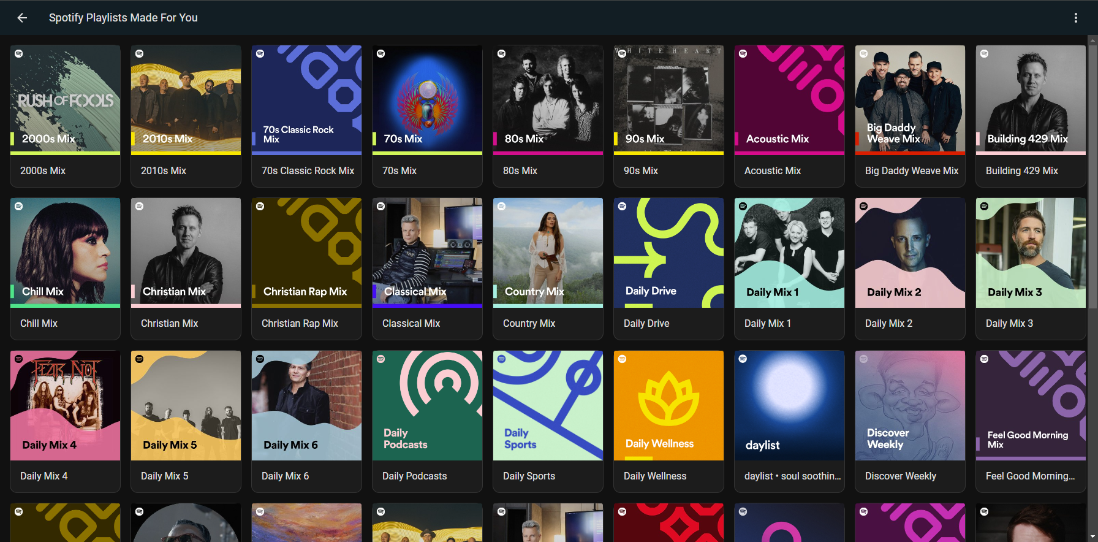Click the 'Daily Mix 5' card title

pyautogui.click(x=164, y=476)
